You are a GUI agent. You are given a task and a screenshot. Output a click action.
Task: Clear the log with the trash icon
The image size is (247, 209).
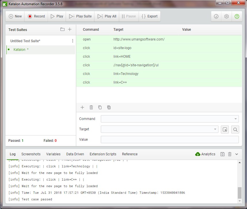click(230, 154)
